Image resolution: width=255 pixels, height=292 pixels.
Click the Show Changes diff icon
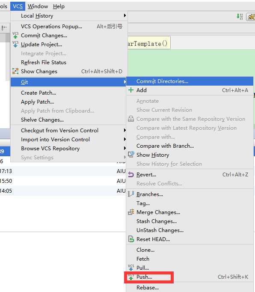[x=15, y=72]
